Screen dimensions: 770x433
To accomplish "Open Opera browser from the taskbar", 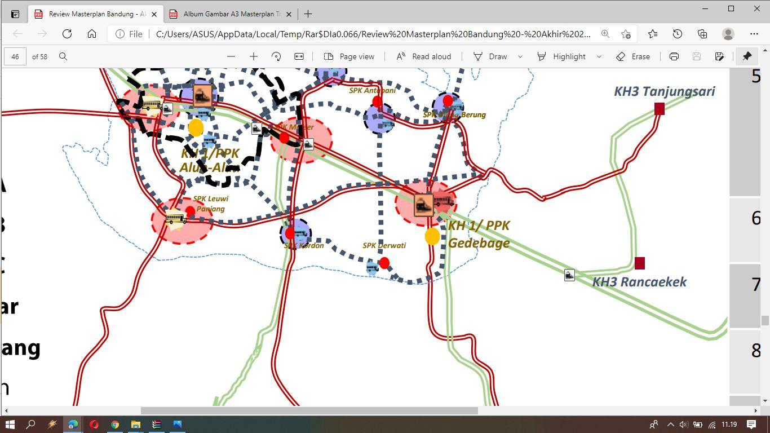I will [94, 425].
